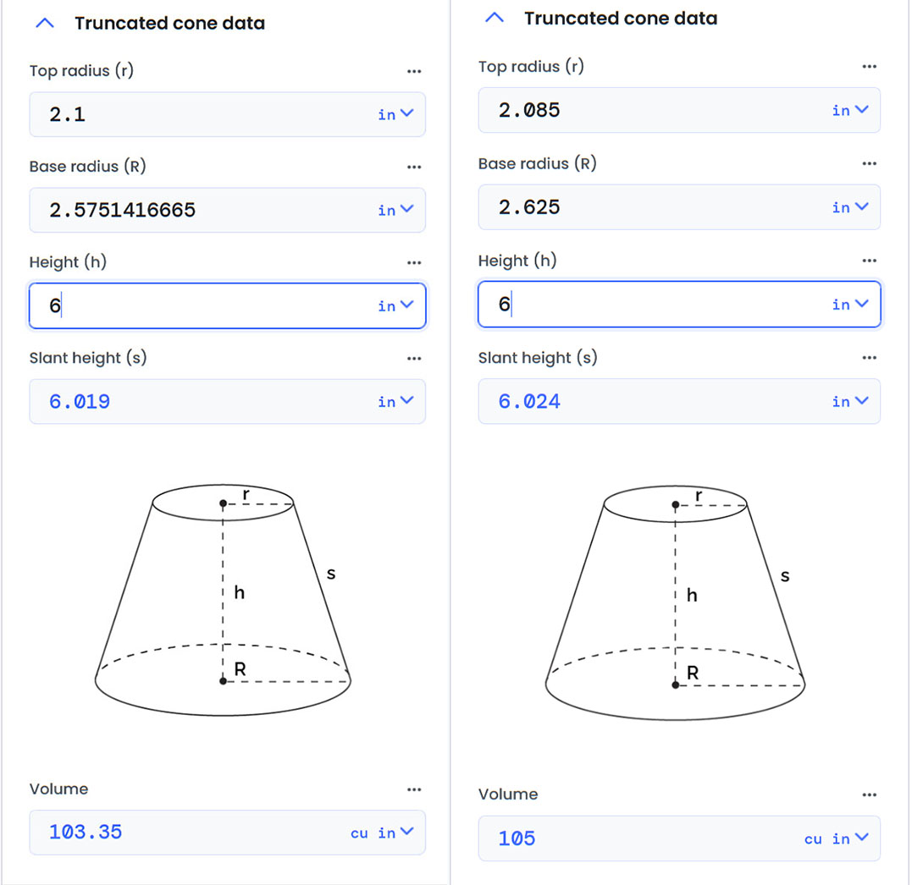Open more options for right Top radius
This screenshot has width=912, height=885.
click(869, 67)
